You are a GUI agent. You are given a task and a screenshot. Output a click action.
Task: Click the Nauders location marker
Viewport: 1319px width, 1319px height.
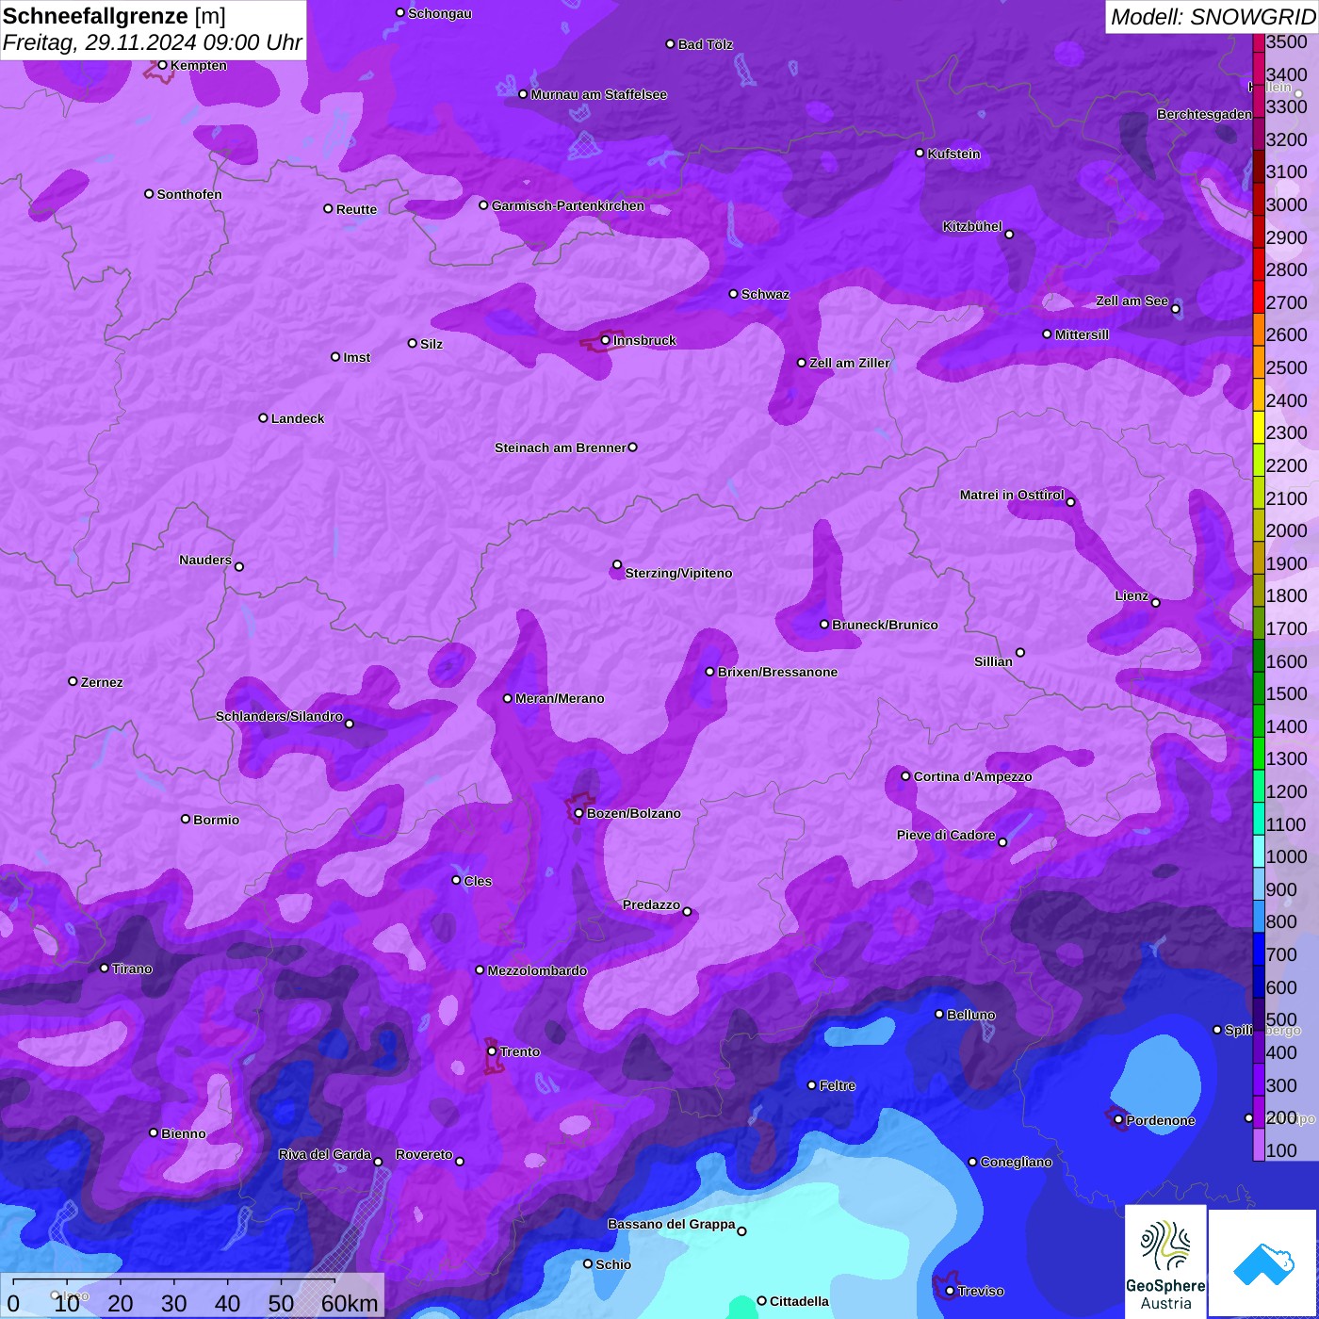point(239,566)
